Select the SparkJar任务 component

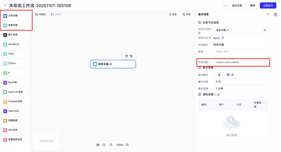click(16, 92)
